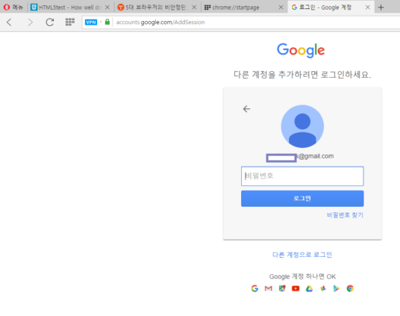Open Speed Dial grid icon in toolbar
The image size is (400, 316).
(70, 22)
